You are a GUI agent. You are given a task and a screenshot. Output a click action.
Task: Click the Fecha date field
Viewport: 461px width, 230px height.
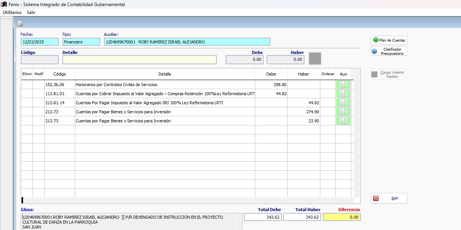click(40, 42)
